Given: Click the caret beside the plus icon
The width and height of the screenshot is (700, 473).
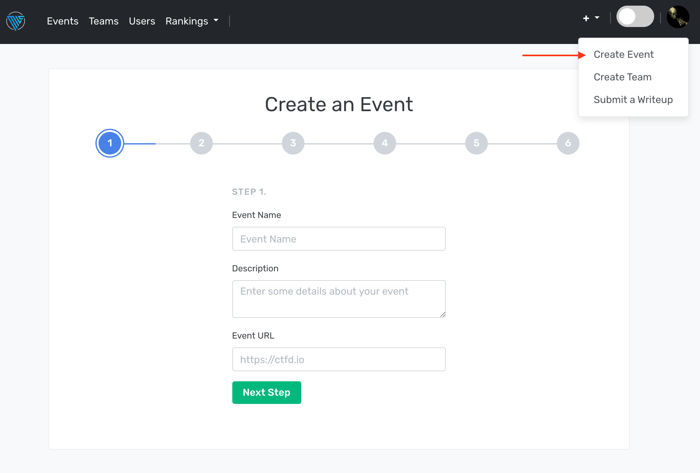Looking at the screenshot, I should click(597, 18).
